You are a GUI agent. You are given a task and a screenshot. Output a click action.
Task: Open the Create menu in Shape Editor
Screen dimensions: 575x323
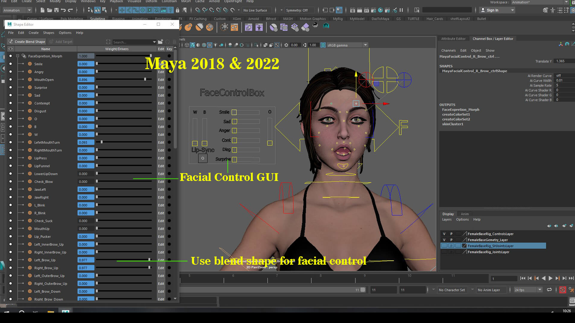[34, 33]
